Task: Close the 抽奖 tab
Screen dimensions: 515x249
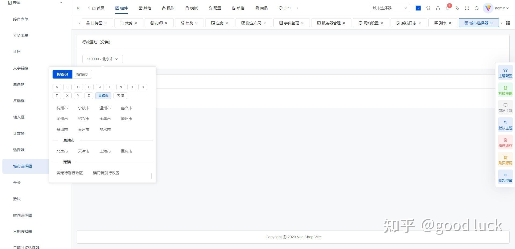Action: [x=196, y=23]
